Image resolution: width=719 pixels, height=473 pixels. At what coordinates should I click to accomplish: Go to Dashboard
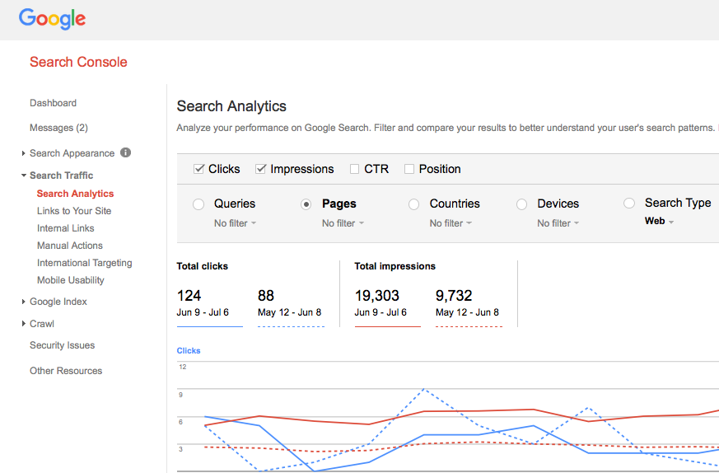(x=54, y=103)
